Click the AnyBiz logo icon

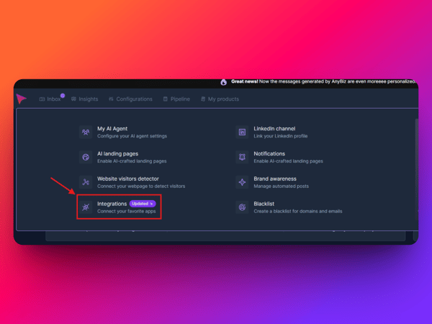pos(23,99)
